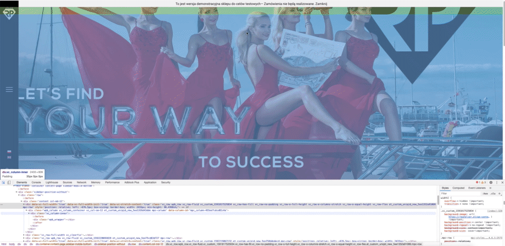The image size is (505, 246).
Task: Switch language with the British flag icon
Action: pos(9,157)
